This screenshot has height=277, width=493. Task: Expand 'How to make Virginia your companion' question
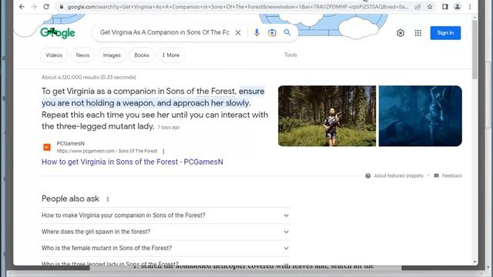tap(166, 215)
